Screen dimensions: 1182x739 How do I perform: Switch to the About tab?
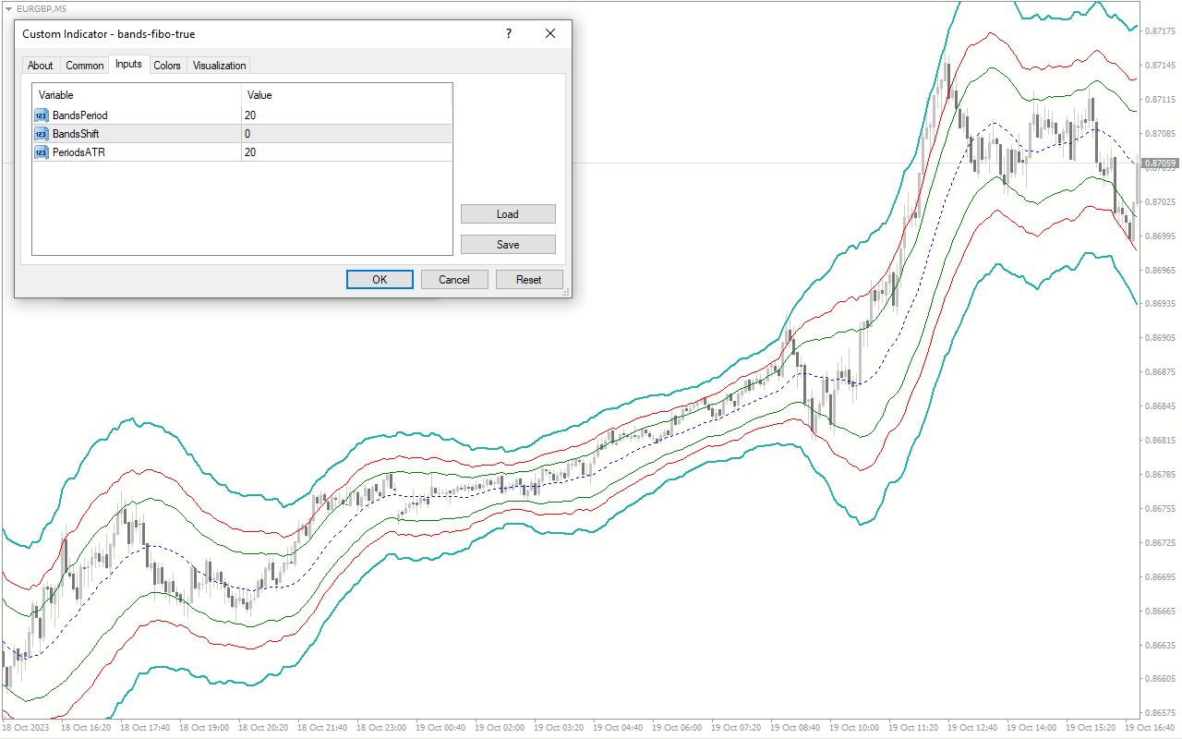[41, 66]
